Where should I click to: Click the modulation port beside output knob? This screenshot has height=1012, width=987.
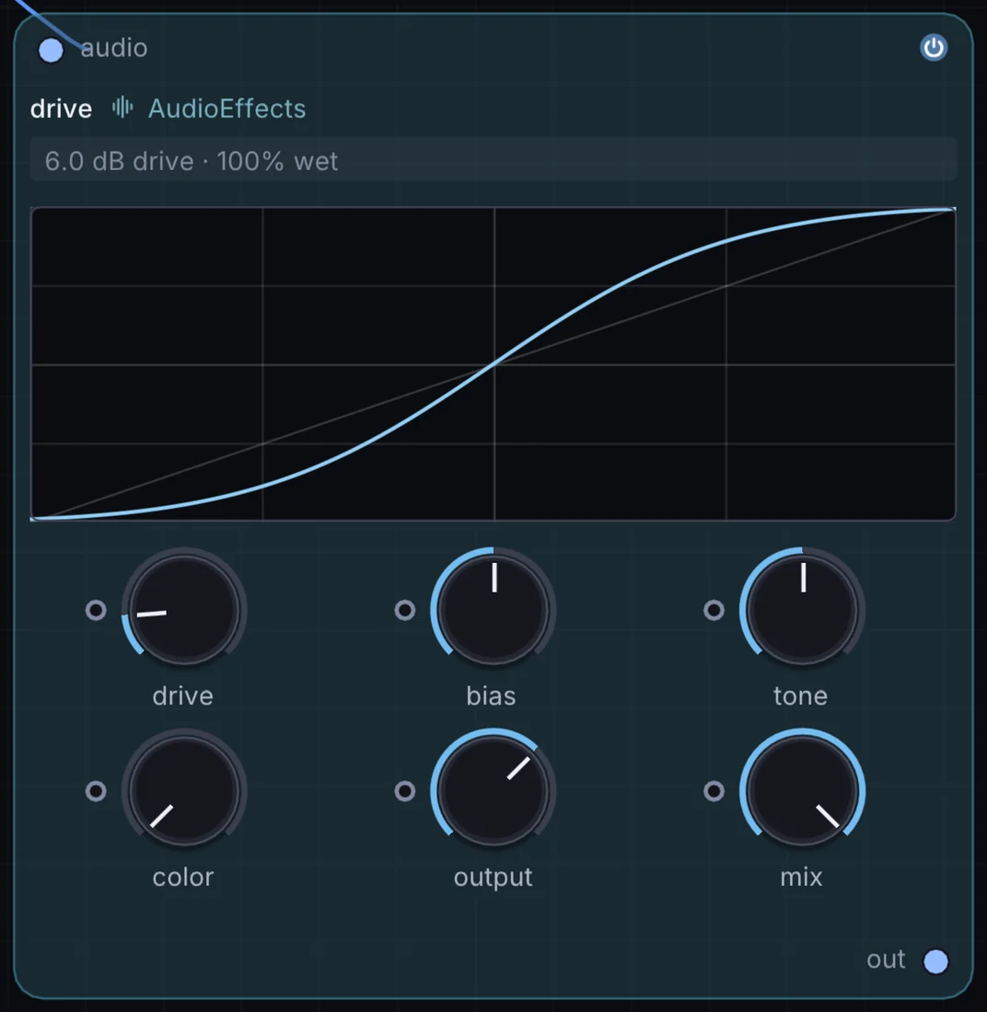(x=405, y=791)
